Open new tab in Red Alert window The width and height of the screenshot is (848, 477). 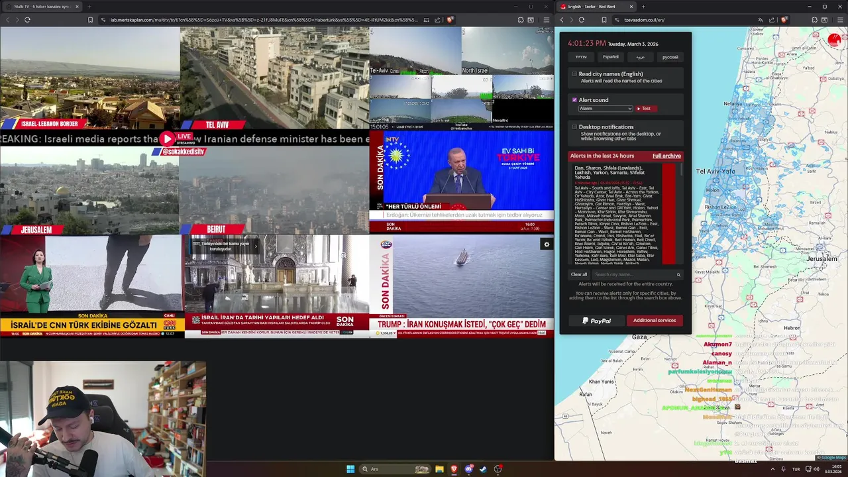[x=643, y=7]
